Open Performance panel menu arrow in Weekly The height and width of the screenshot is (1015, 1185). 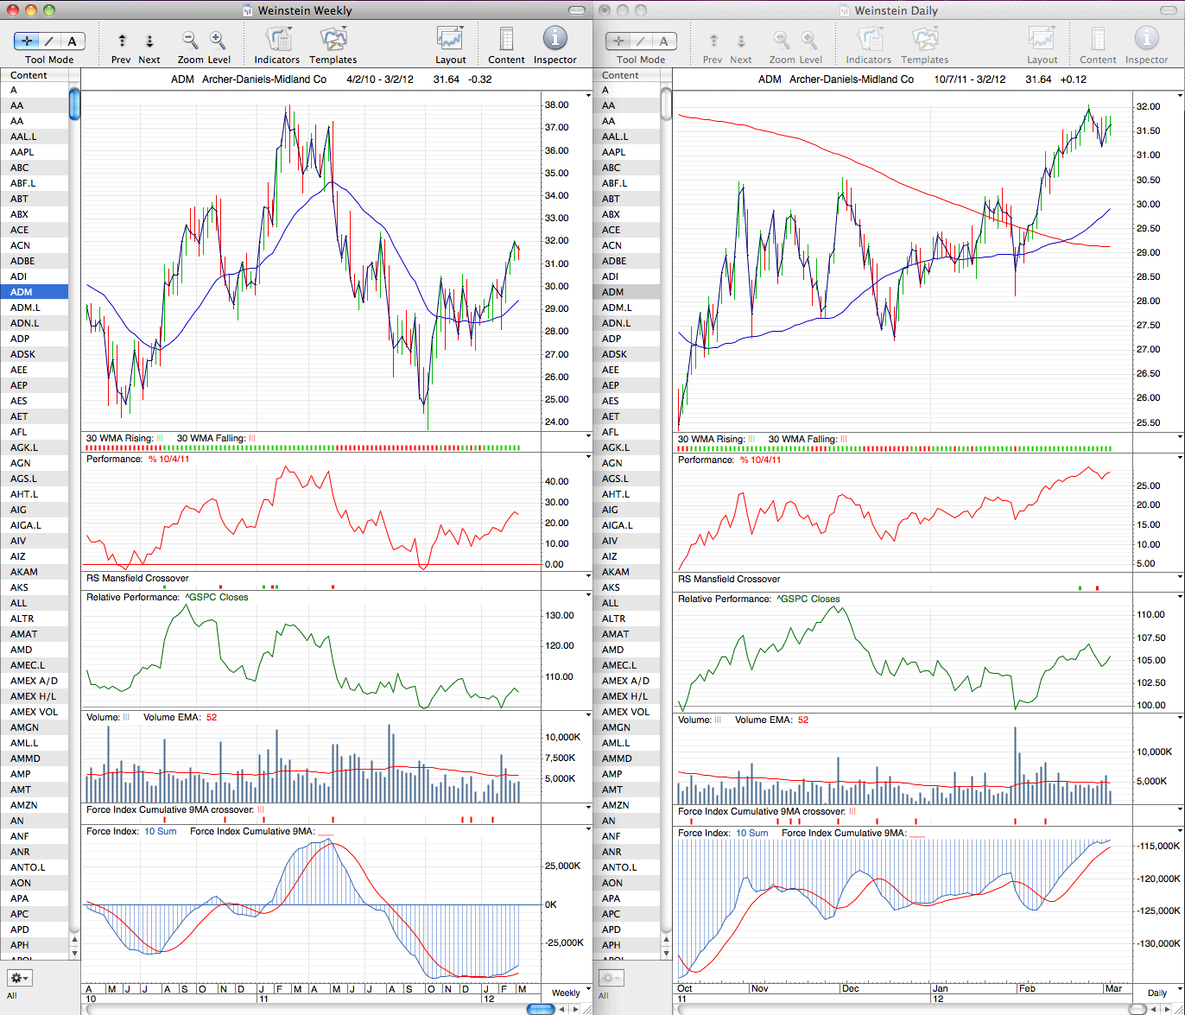tap(588, 458)
